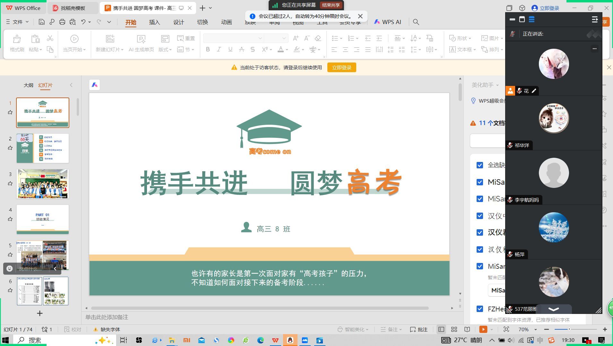Toggle the 全选 select-all checkbox
The height and width of the screenshot is (346, 613).
click(480, 165)
